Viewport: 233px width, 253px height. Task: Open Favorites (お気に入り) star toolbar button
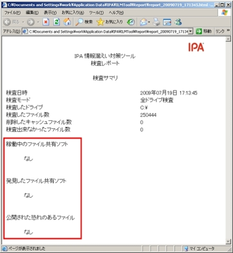point(110,22)
